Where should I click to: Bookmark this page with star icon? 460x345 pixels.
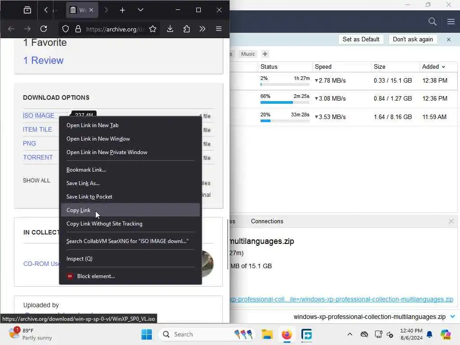(153, 29)
